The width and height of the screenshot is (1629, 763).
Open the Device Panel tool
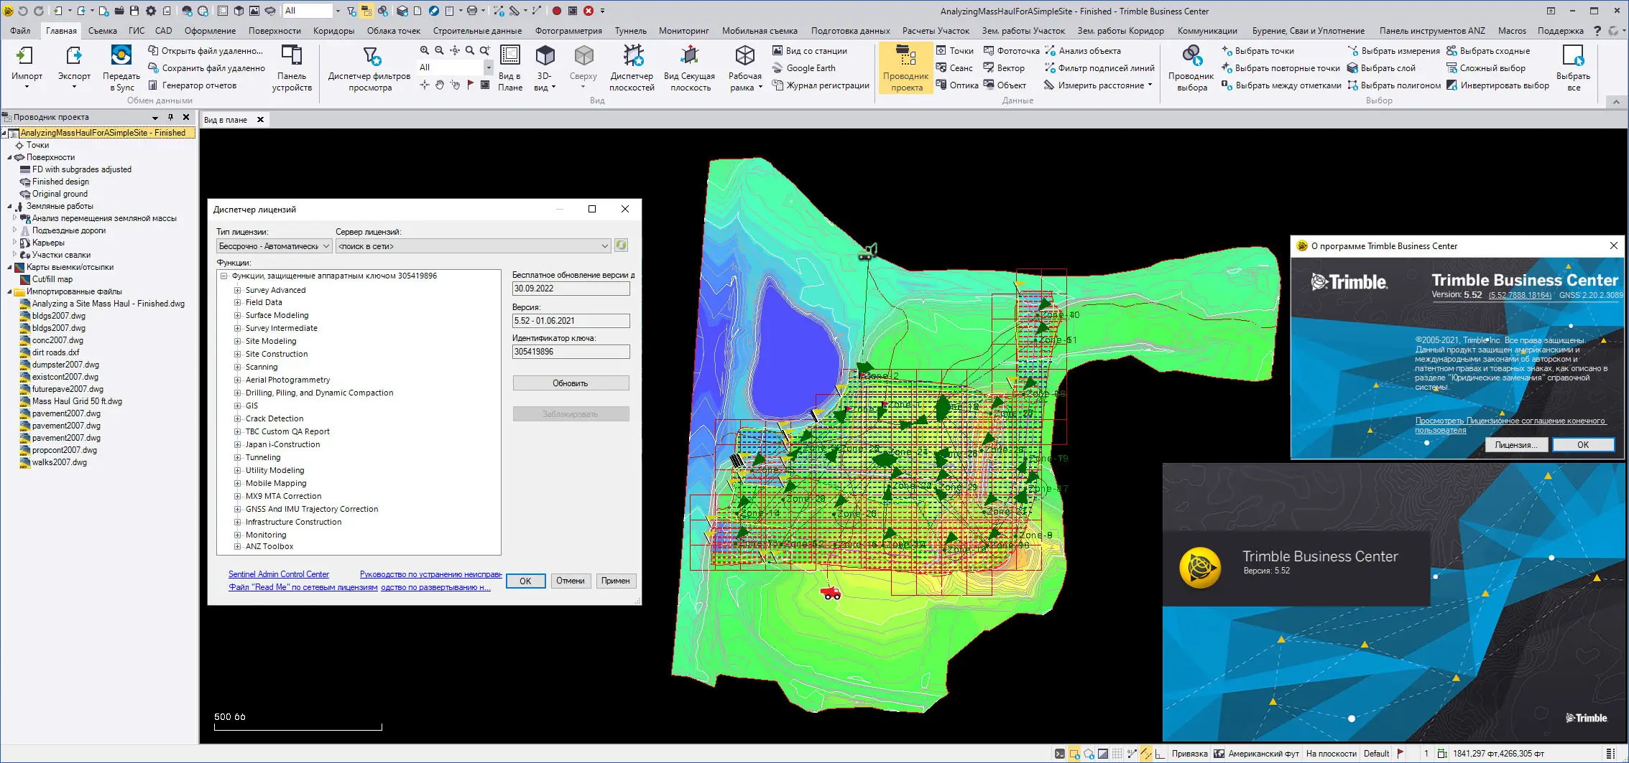[x=292, y=67]
